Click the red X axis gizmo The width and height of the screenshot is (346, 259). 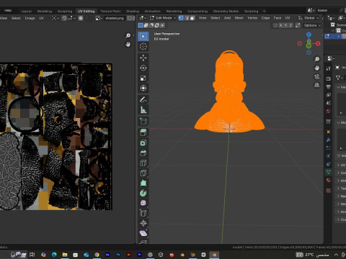tap(318, 43)
